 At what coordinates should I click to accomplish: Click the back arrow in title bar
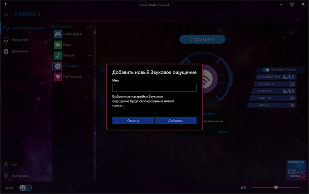pos(6,4)
